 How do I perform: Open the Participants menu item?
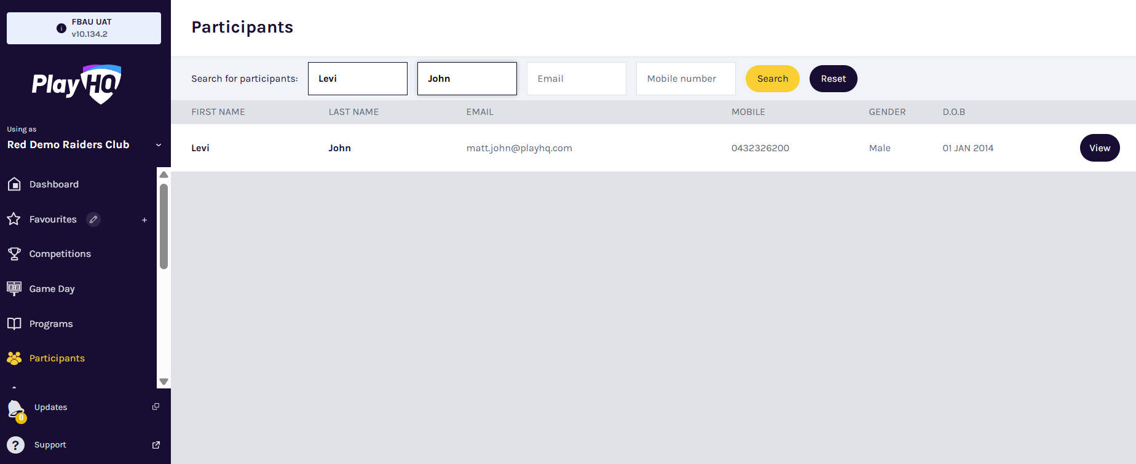(x=57, y=358)
